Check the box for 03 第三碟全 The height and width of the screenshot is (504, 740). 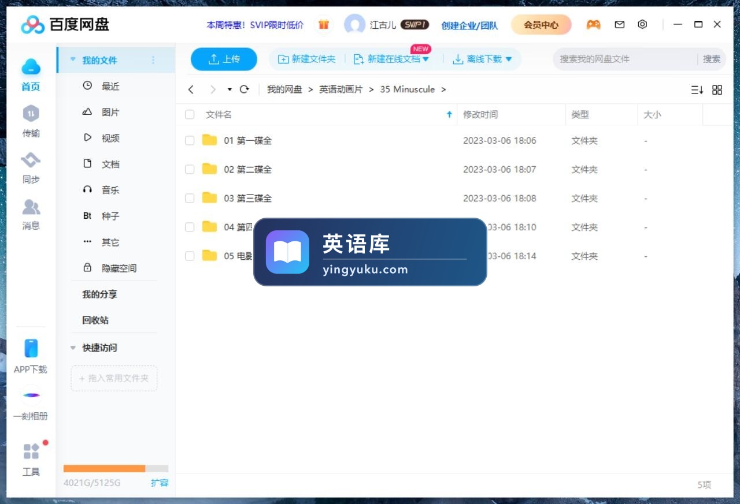190,198
